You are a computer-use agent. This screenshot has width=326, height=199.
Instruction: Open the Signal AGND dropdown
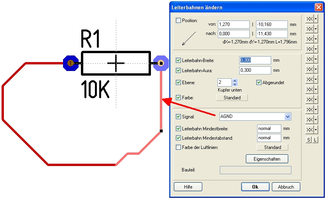[287, 116]
